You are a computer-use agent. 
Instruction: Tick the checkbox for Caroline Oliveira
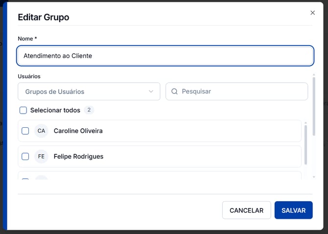tap(25, 131)
